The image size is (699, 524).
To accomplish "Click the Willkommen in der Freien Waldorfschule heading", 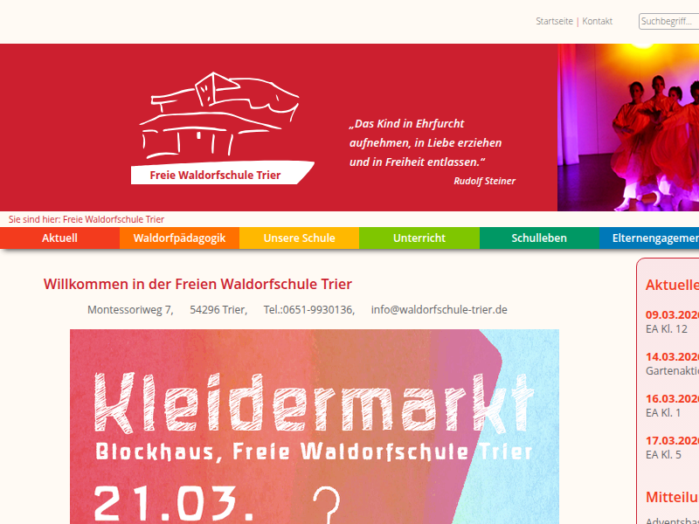I will pos(197,284).
